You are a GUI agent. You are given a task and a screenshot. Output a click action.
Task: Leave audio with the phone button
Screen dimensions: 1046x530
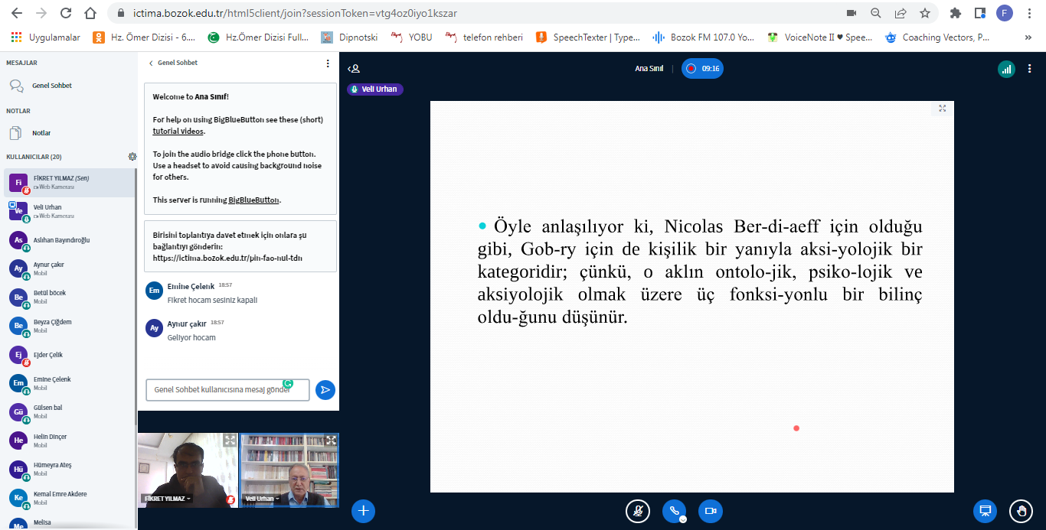(x=674, y=511)
